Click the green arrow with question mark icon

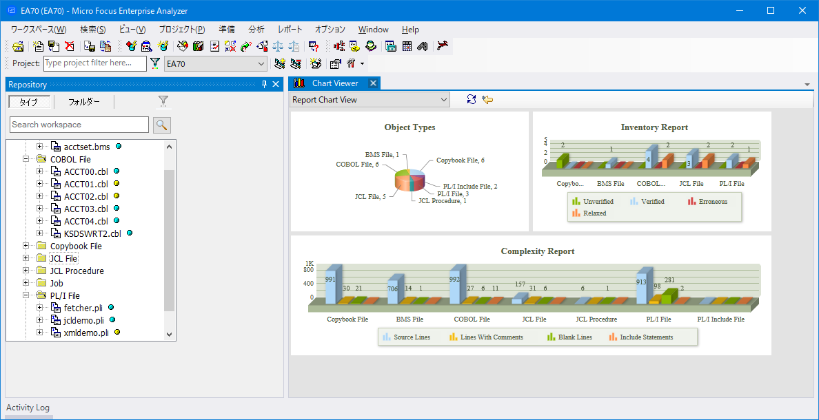click(246, 46)
